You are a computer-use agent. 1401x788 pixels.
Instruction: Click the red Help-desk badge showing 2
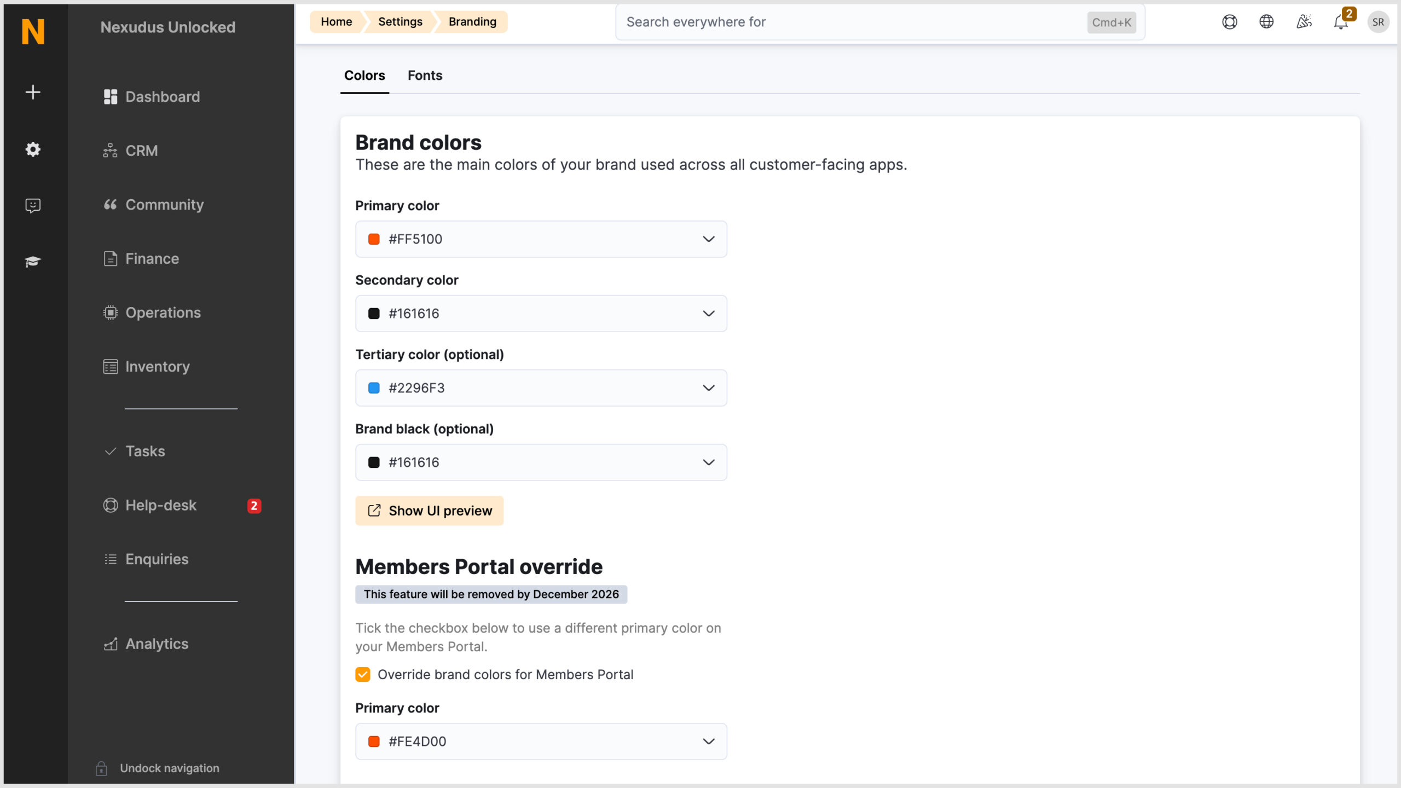pyautogui.click(x=254, y=506)
